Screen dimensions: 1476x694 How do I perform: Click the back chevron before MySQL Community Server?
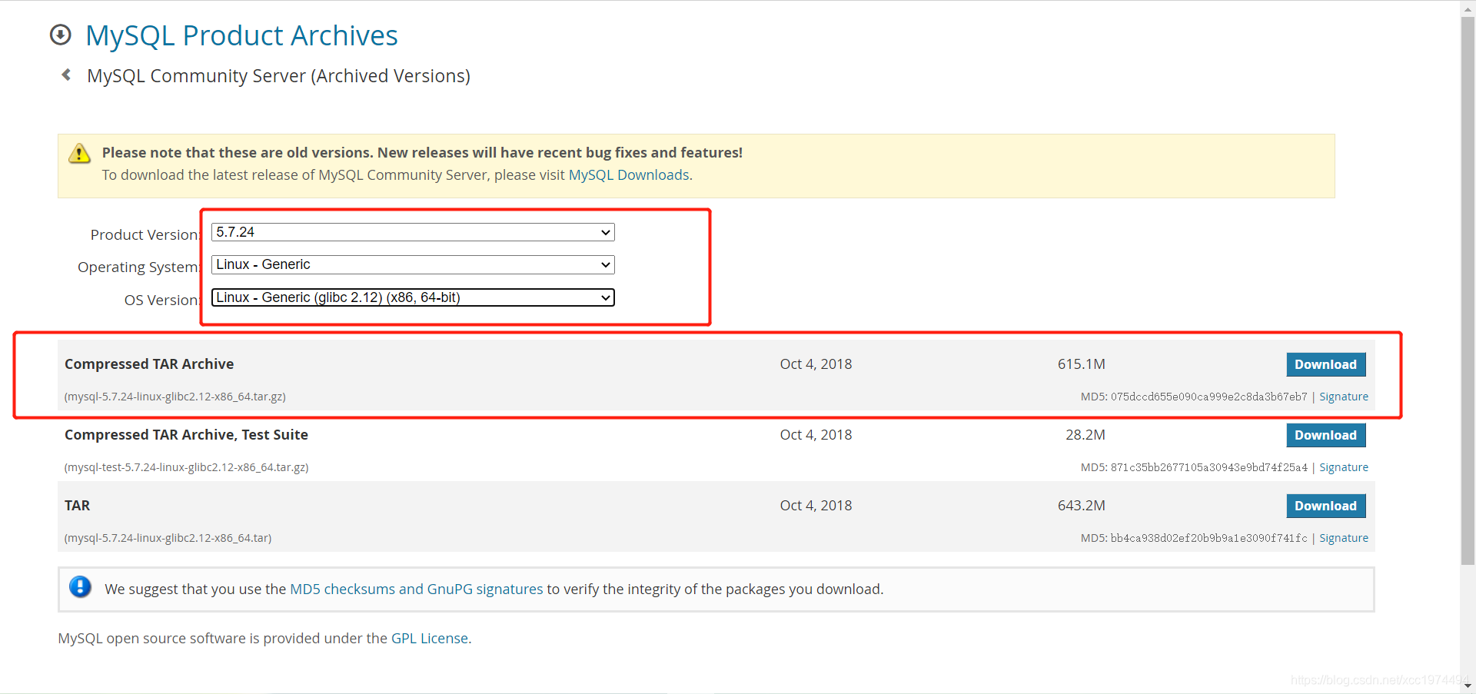click(66, 75)
